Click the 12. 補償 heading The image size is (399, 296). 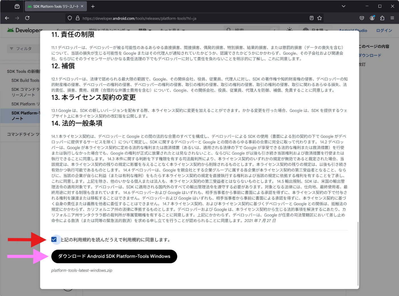(x=63, y=66)
